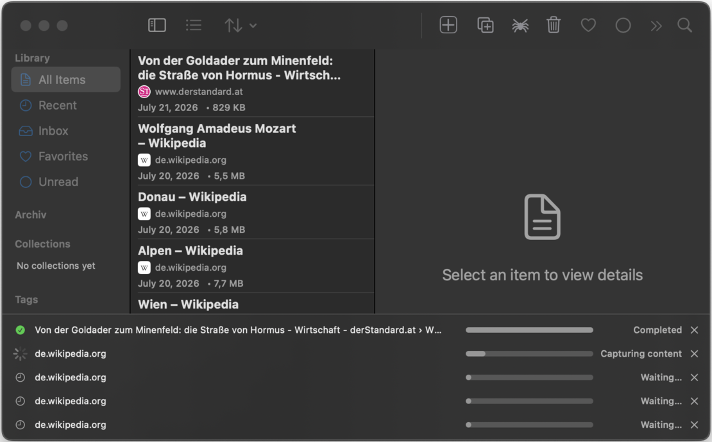Click green completed checkmark status icon
The image size is (712, 442).
tap(20, 330)
